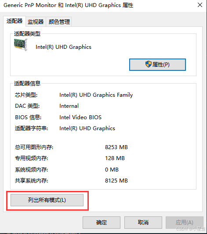
Task: Click the 128 MB dedicated video memory value
Action: tap(115, 158)
